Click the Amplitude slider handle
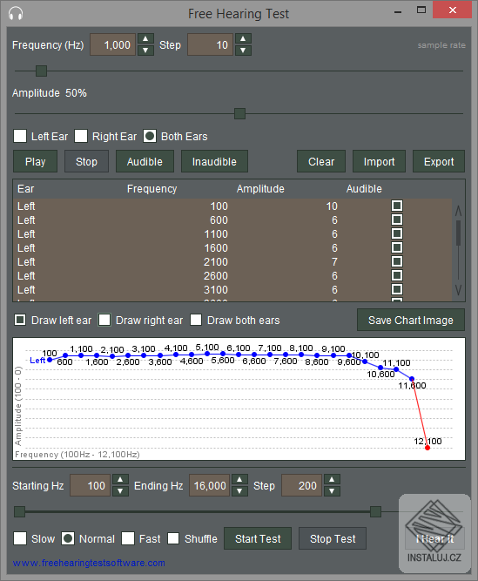478x581 pixels. (x=240, y=114)
